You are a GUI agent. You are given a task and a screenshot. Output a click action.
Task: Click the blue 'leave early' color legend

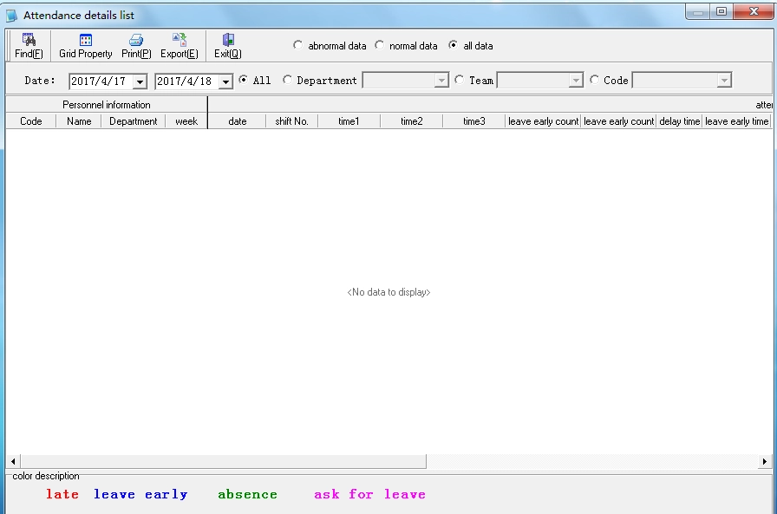(x=140, y=494)
